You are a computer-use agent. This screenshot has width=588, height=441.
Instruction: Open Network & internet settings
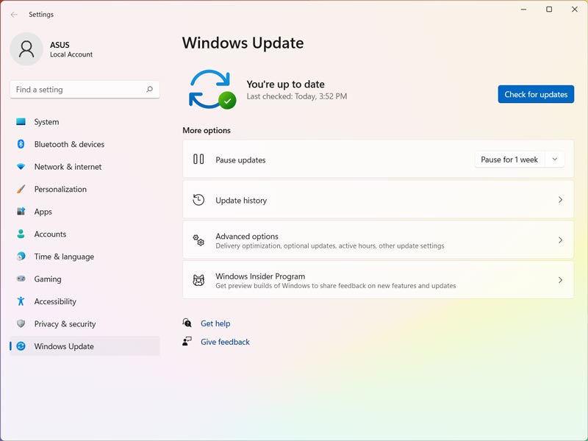point(85,167)
